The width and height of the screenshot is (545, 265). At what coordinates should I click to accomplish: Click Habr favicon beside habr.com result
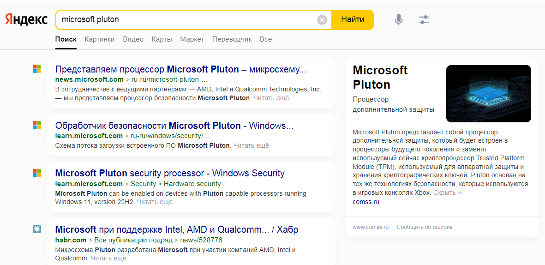pyautogui.click(x=37, y=229)
